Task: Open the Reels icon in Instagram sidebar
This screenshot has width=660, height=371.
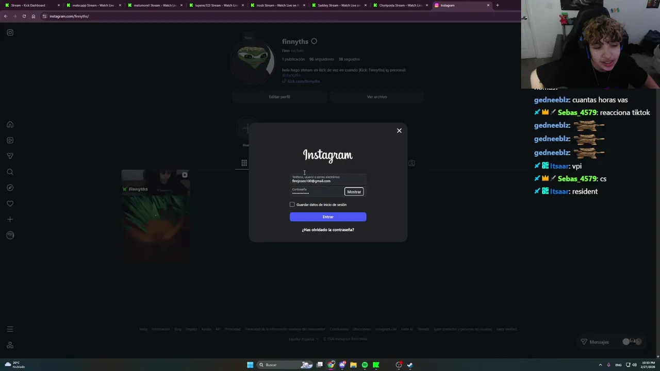Action: point(10,140)
